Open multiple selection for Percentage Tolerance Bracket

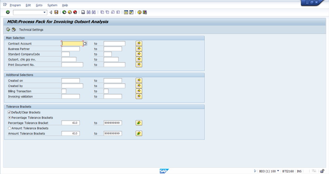(x=139, y=123)
